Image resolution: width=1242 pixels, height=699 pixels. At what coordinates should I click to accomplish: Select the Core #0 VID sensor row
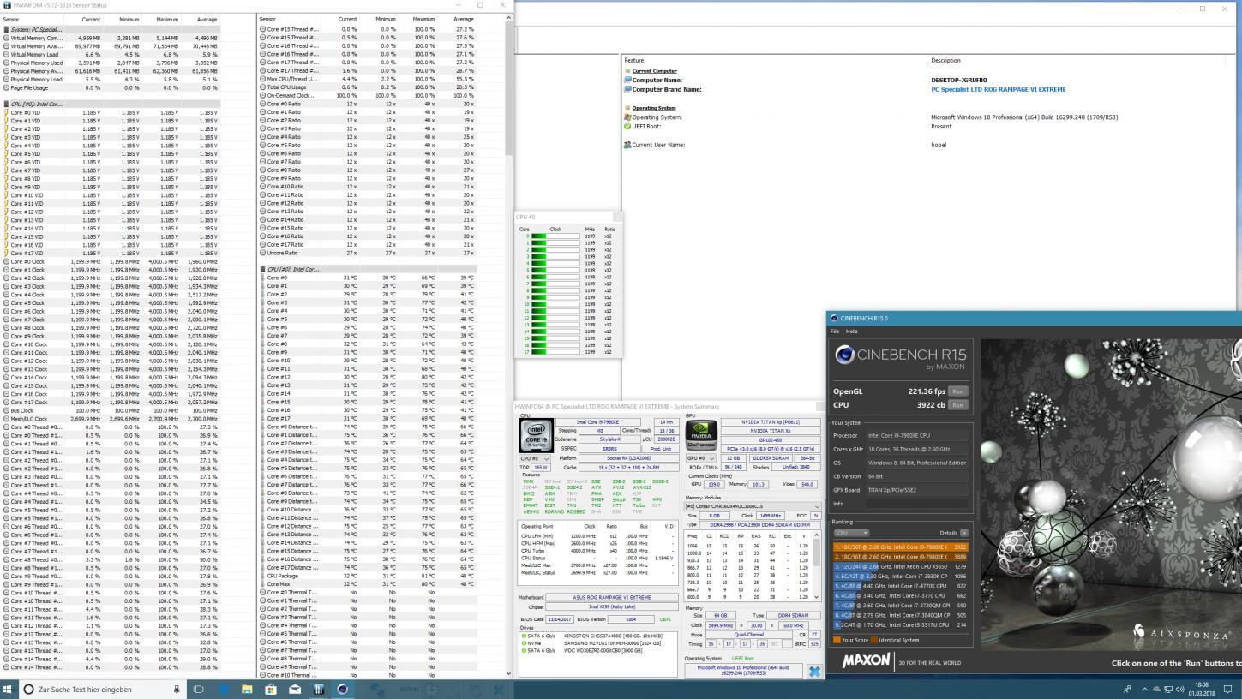click(111, 112)
